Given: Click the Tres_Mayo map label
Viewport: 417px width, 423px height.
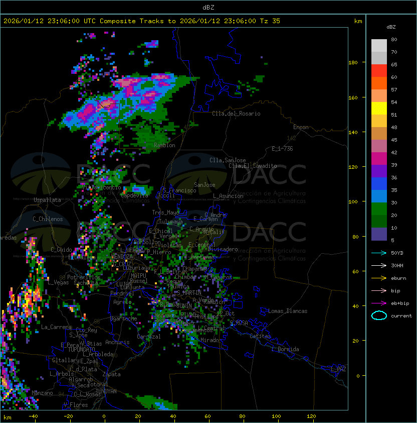Looking at the screenshot, I should click(165, 213).
